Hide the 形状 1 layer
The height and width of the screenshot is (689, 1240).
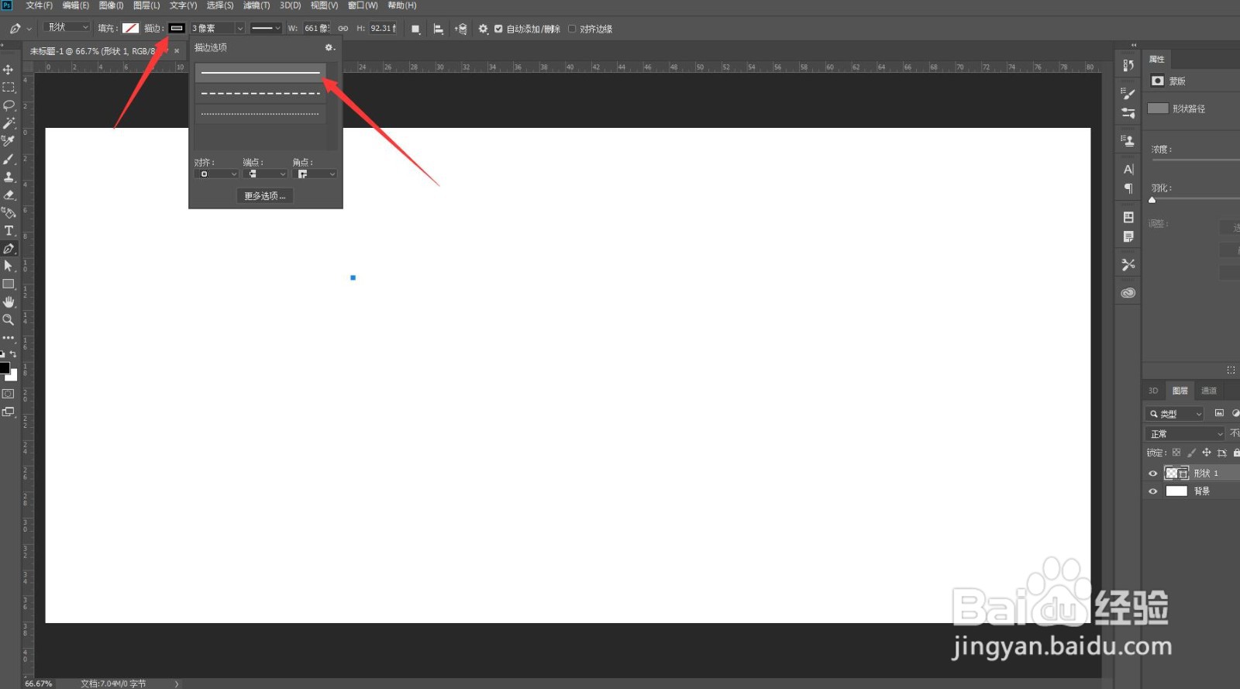[x=1152, y=474]
